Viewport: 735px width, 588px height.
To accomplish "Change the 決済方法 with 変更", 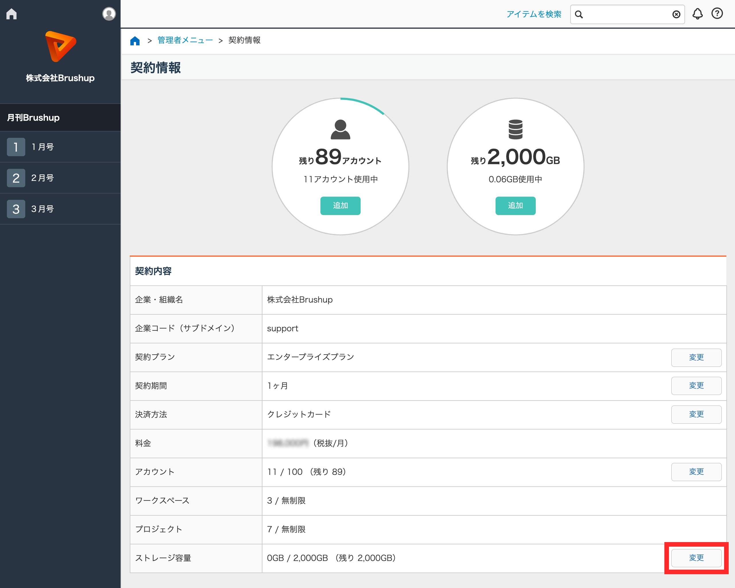I will [x=696, y=414].
